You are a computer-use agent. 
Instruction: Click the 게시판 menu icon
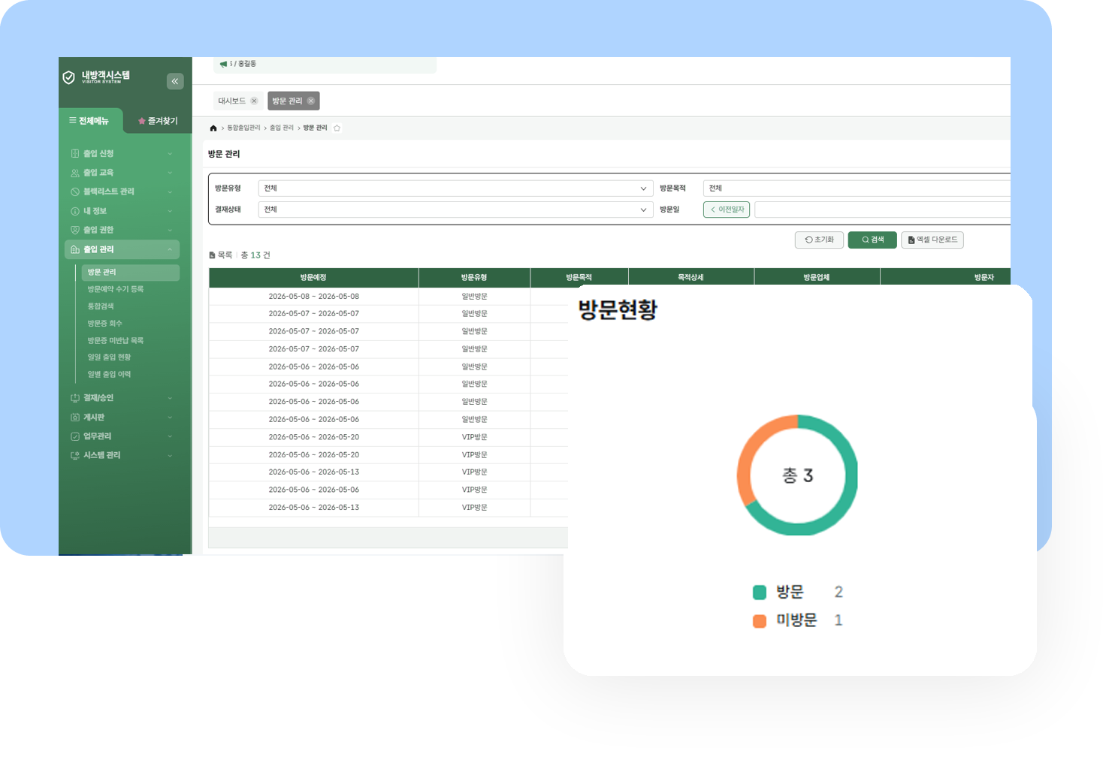pos(74,417)
